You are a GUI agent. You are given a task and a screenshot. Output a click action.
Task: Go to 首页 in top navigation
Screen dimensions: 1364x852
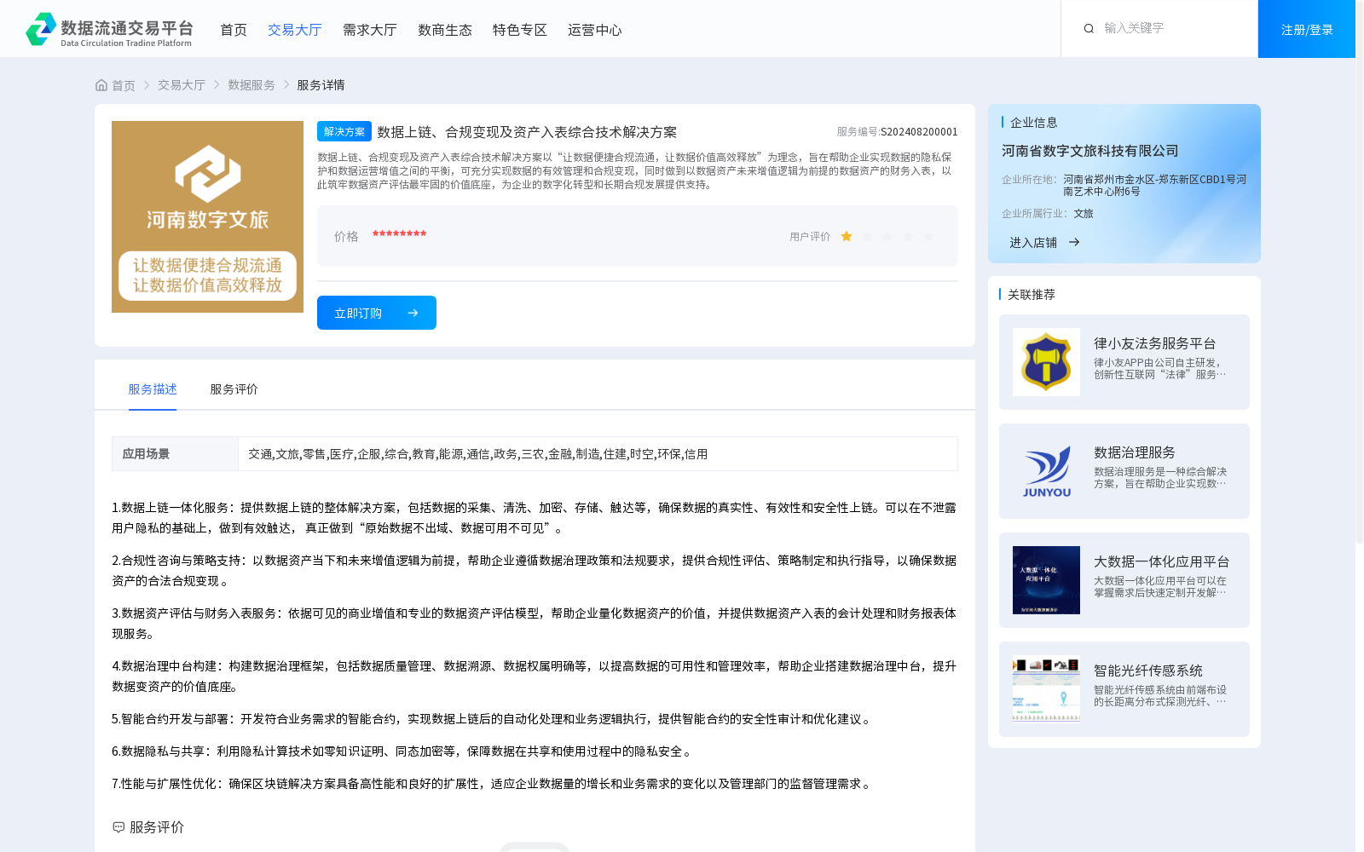tap(234, 30)
